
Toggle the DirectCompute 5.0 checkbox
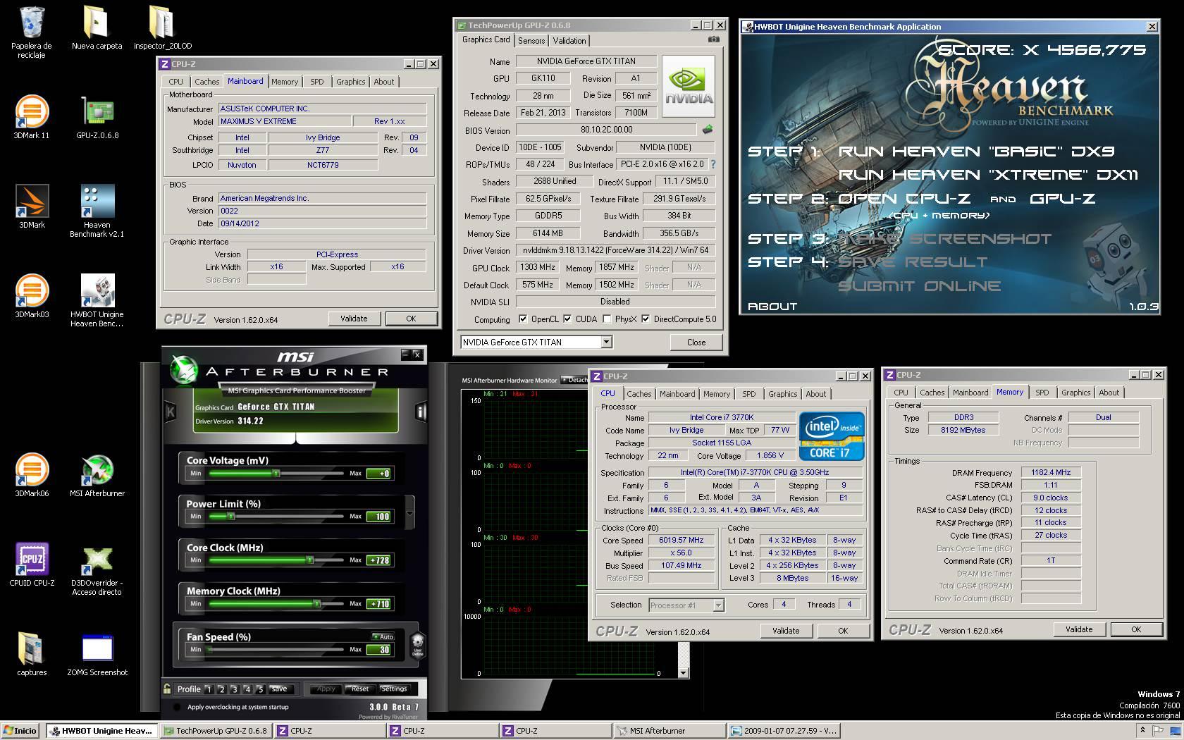(x=646, y=319)
